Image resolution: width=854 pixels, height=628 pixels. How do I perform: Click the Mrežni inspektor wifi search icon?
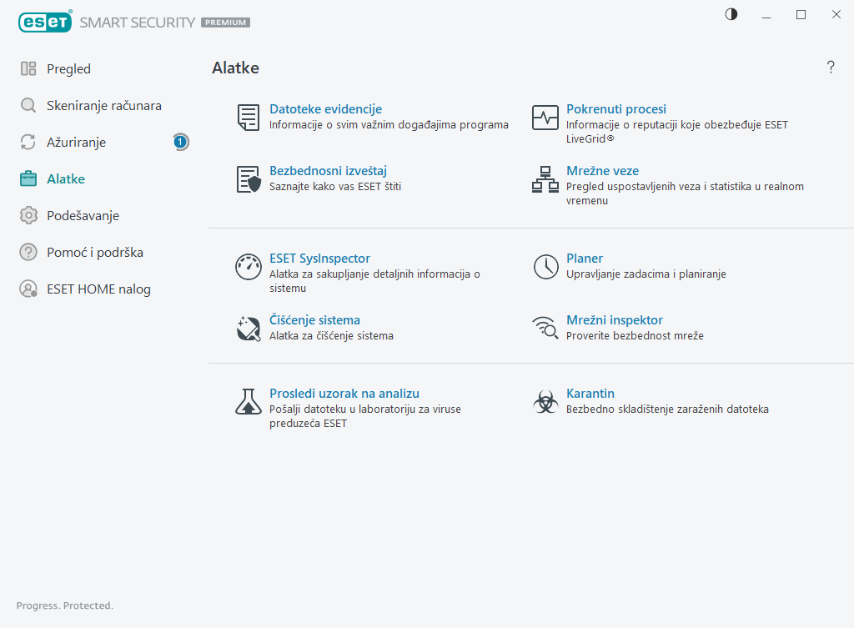click(x=545, y=329)
